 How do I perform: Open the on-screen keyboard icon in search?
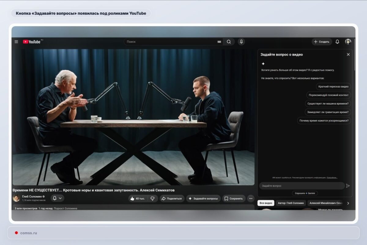coord(219,42)
